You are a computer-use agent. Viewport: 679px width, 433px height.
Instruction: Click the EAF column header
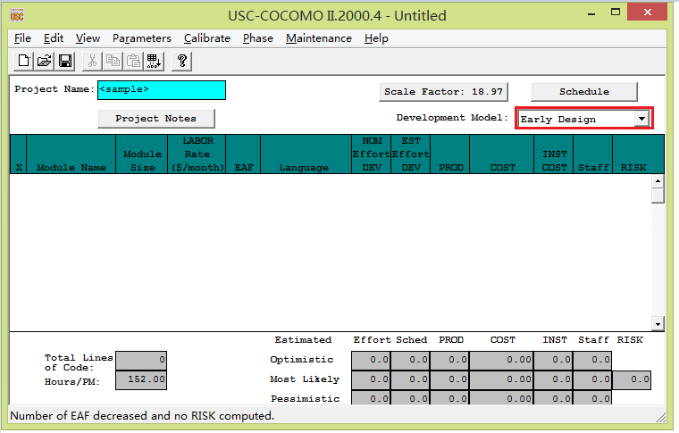click(243, 154)
